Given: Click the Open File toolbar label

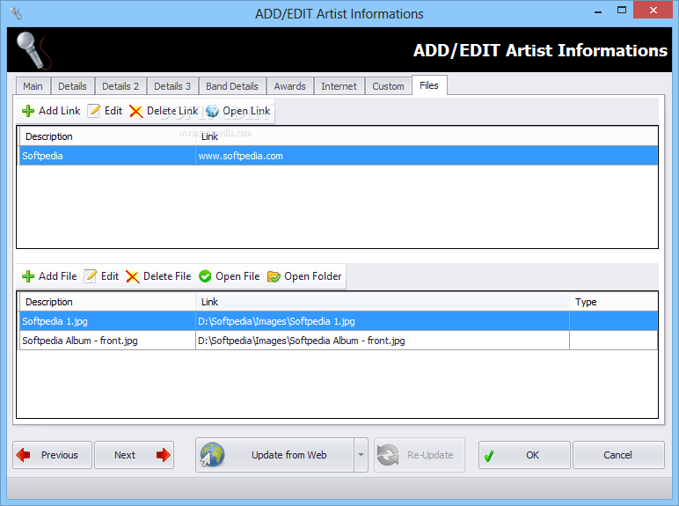Looking at the screenshot, I should click(237, 276).
